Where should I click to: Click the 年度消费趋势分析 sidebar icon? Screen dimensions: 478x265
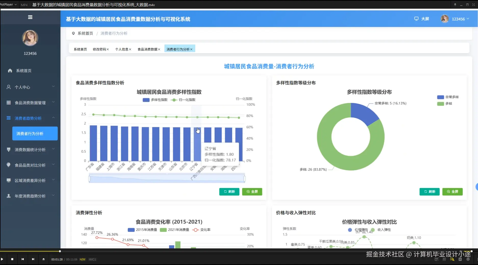[x=8, y=195]
